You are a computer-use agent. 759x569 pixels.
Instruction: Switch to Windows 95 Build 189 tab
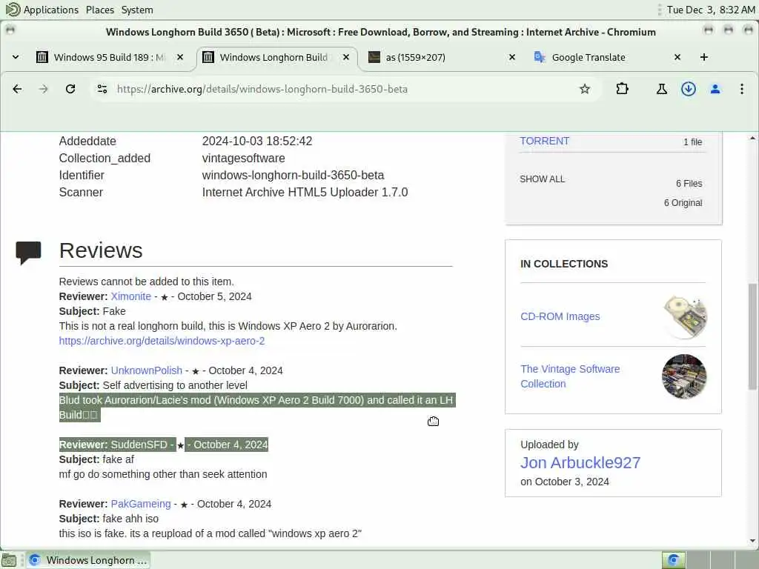(x=110, y=57)
